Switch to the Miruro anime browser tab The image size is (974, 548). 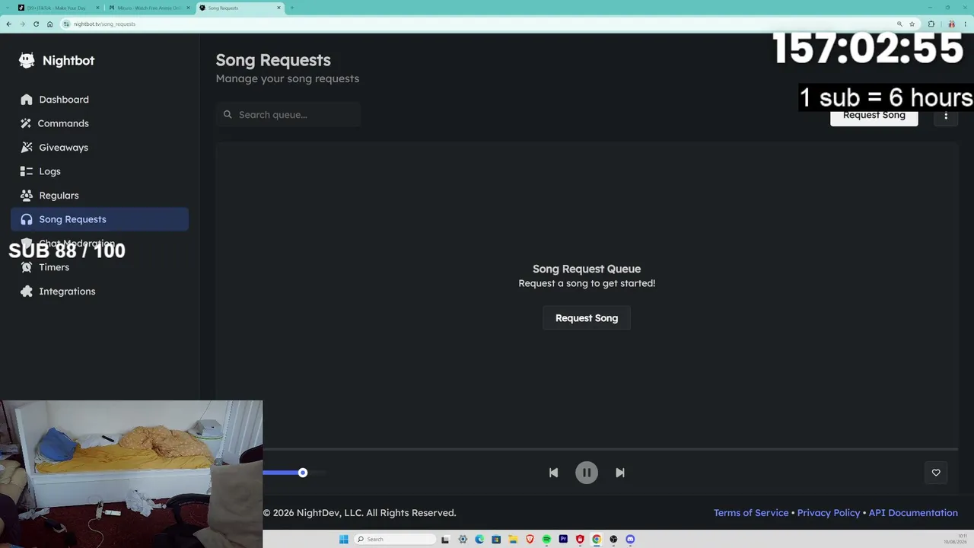148,8
